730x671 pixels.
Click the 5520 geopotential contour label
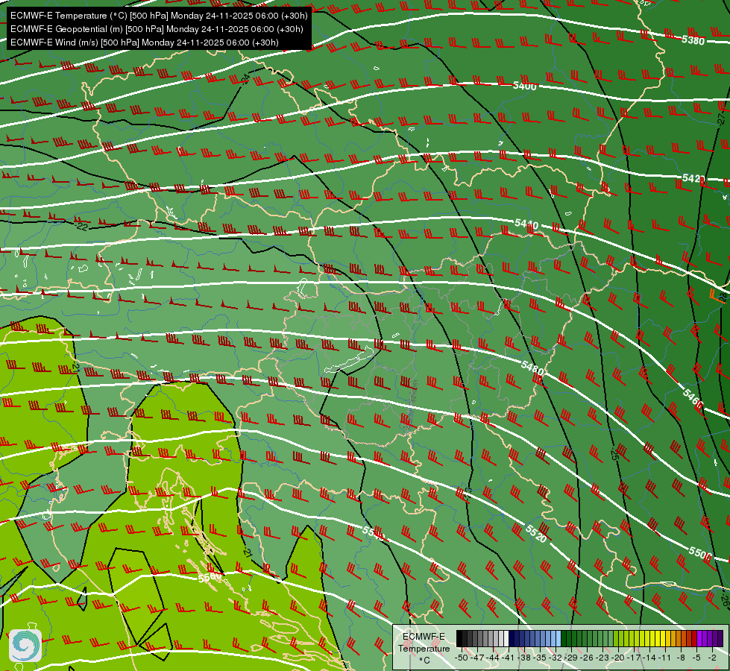pos(535,533)
